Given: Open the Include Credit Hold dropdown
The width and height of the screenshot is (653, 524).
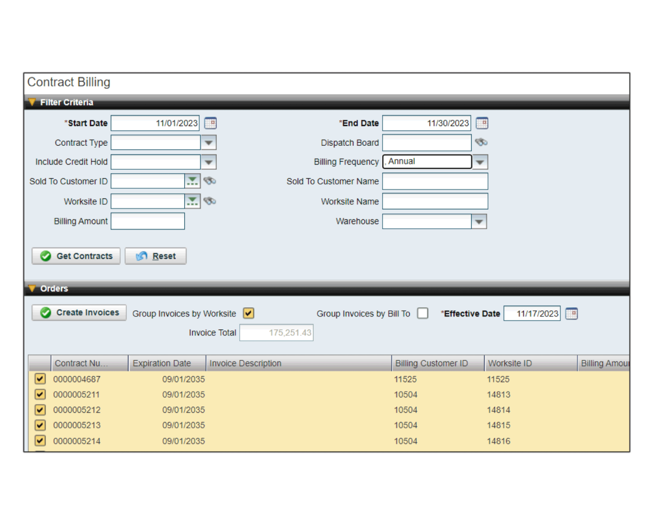Looking at the screenshot, I should coord(208,162).
